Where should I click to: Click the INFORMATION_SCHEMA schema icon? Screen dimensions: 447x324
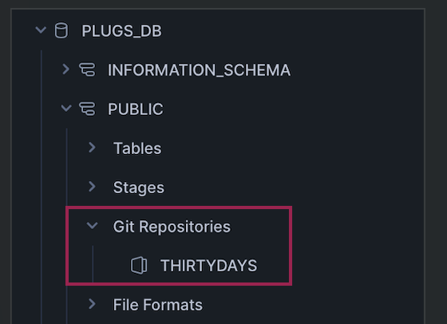[87, 69]
